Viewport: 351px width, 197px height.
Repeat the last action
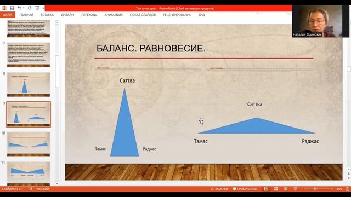point(30,8)
